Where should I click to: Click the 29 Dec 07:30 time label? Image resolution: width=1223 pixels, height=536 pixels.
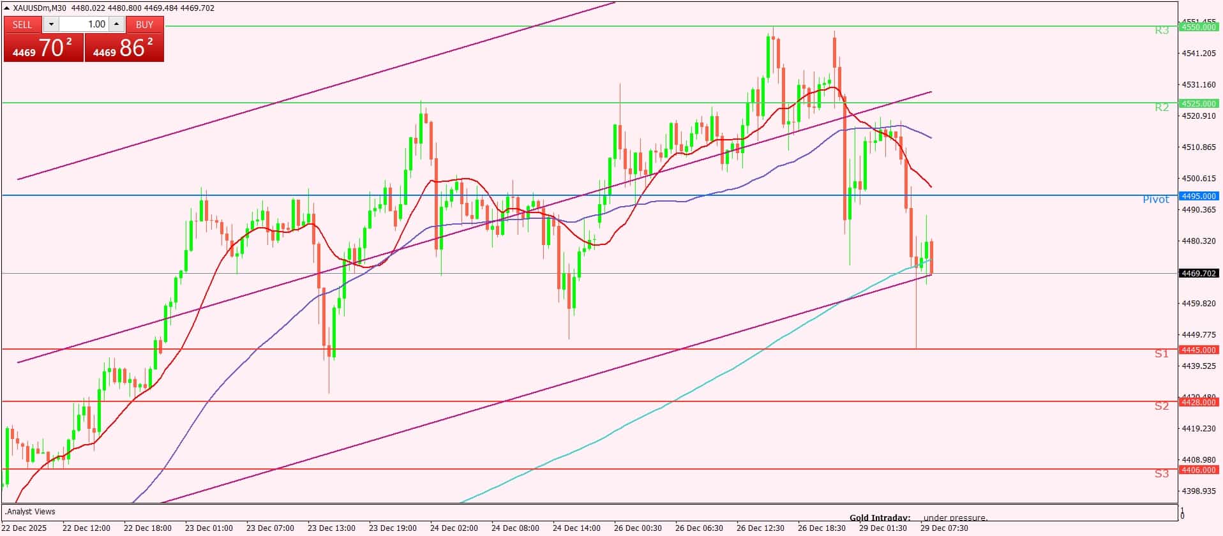click(x=943, y=528)
